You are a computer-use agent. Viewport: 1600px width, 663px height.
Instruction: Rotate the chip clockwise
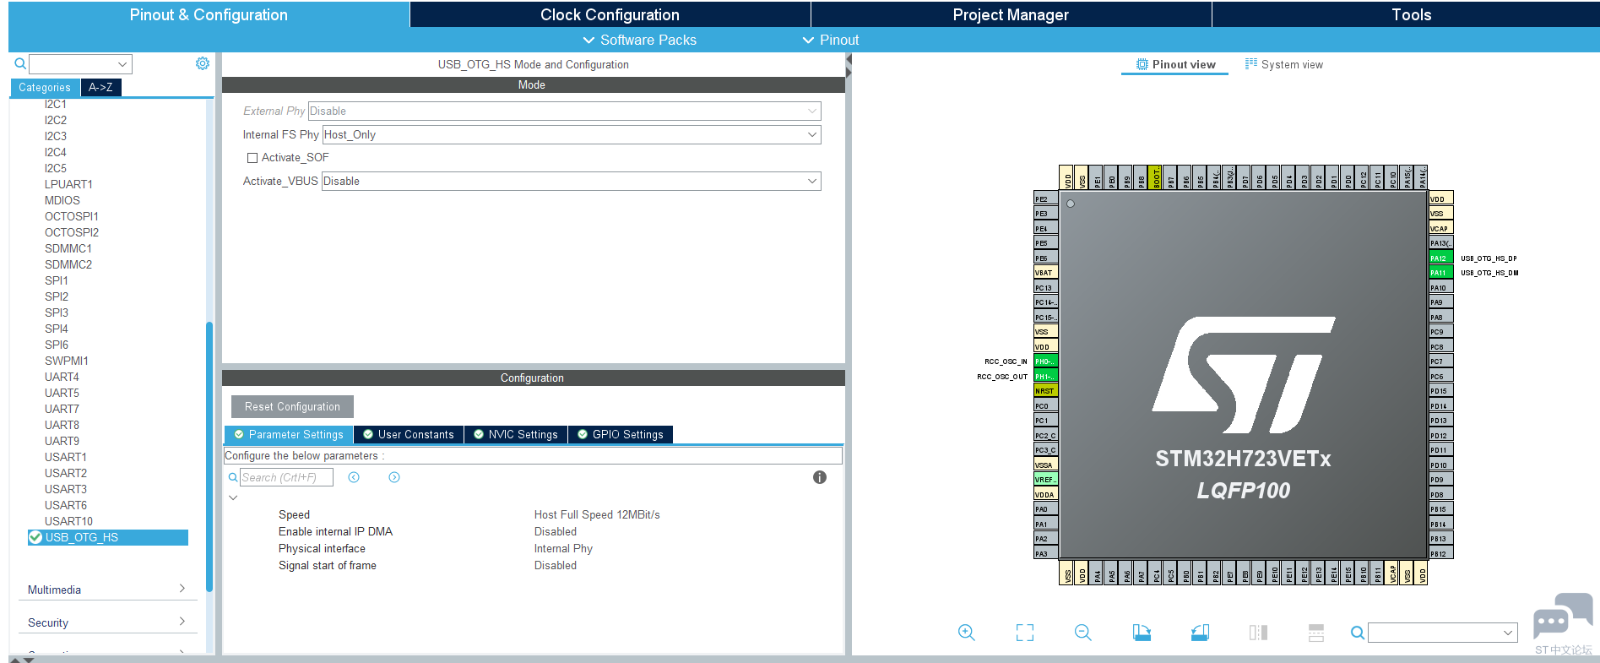tap(1142, 633)
